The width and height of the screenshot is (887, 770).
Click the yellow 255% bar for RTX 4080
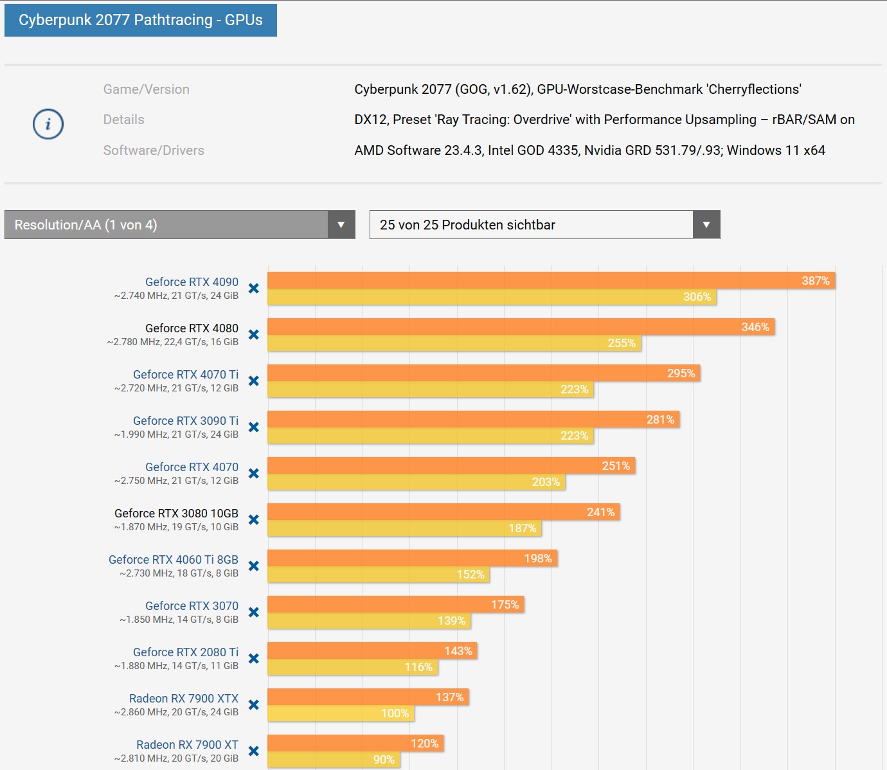click(454, 343)
